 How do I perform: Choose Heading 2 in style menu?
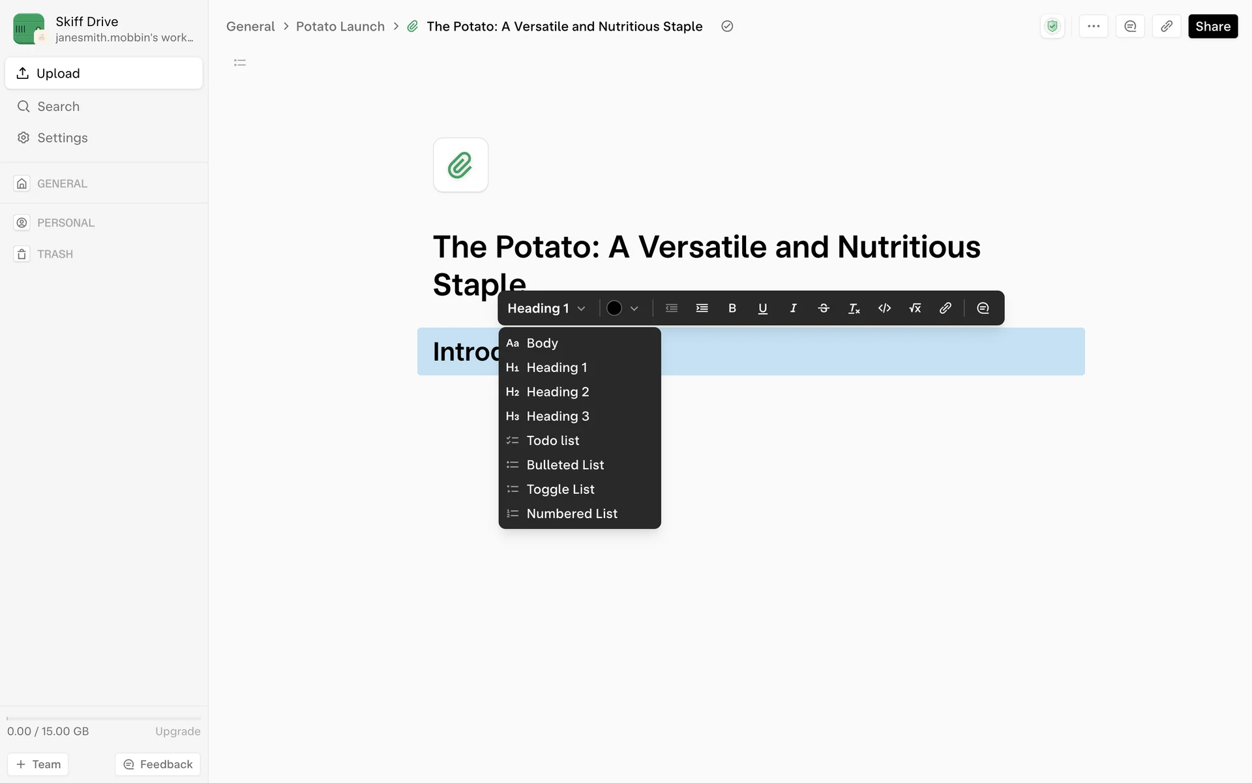(x=558, y=391)
